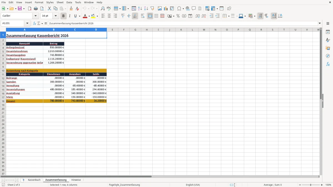Screen dimensions: 333x187
Task: Open the sidebar Properties panel
Action: [x=328, y=32]
